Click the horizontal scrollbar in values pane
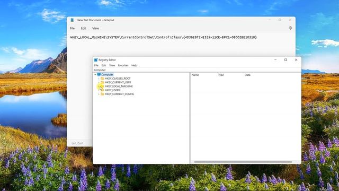339x191 pixels. 243,162
